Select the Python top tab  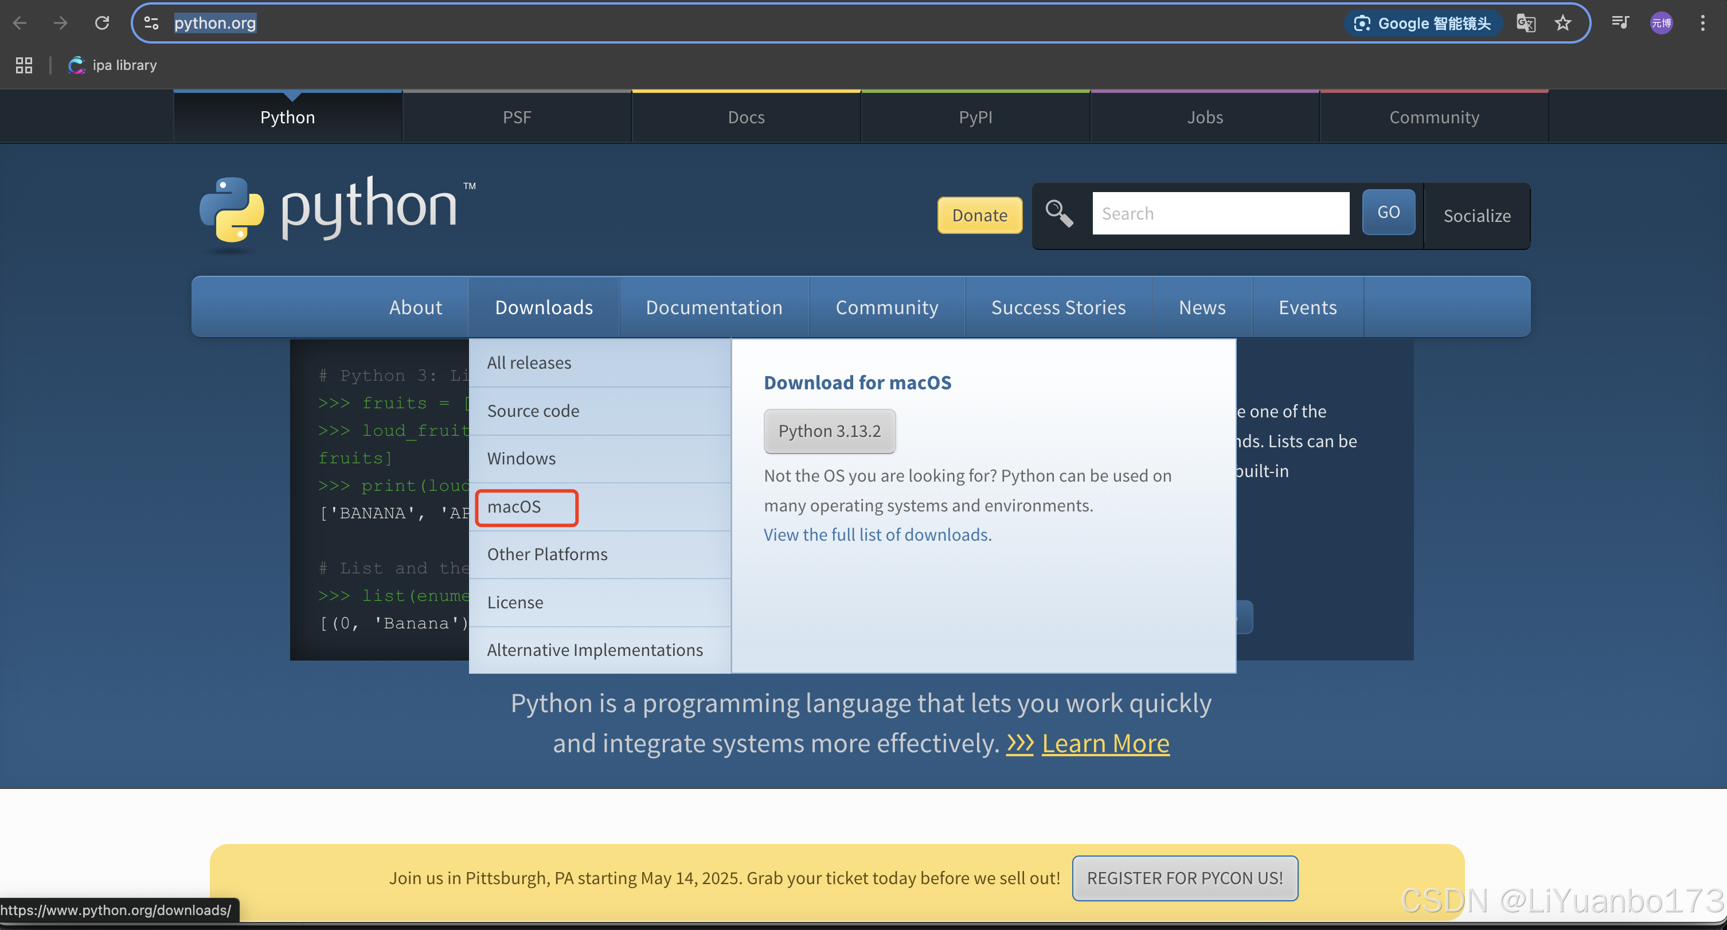coord(288,116)
